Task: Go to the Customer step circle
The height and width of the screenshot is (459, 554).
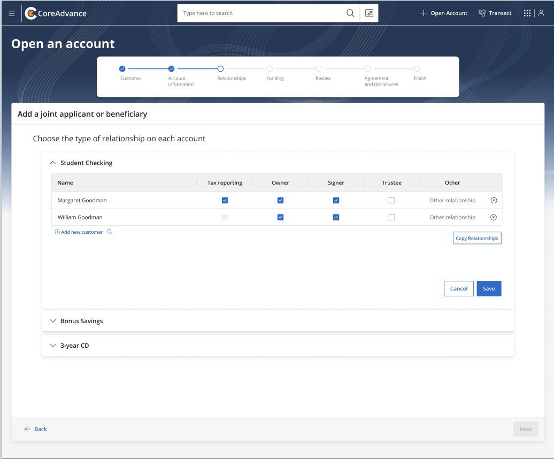Action: [x=122, y=68]
